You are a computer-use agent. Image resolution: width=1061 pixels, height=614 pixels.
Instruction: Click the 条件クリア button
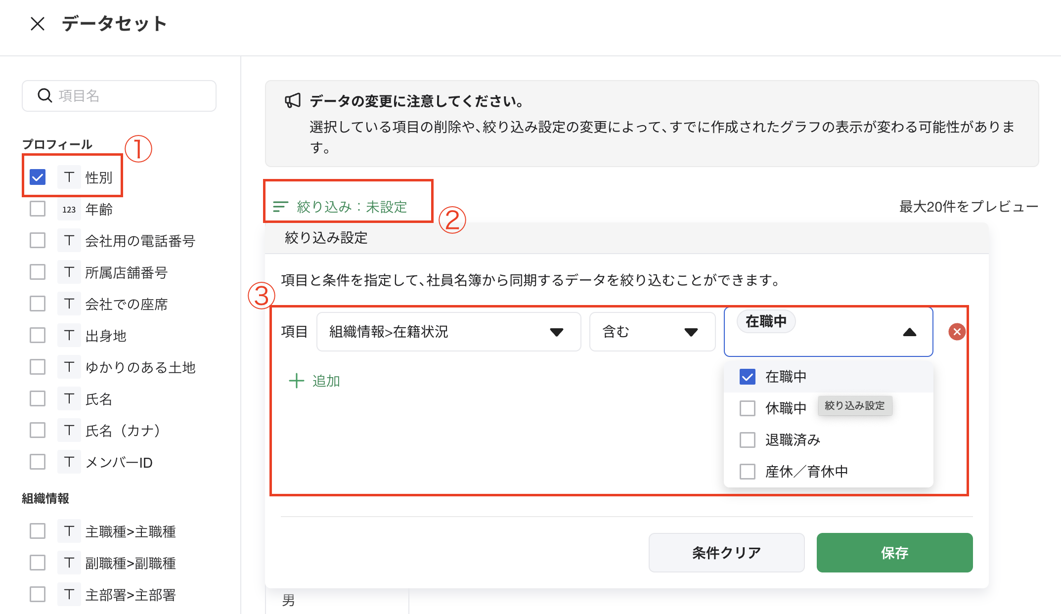[x=726, y=553]
